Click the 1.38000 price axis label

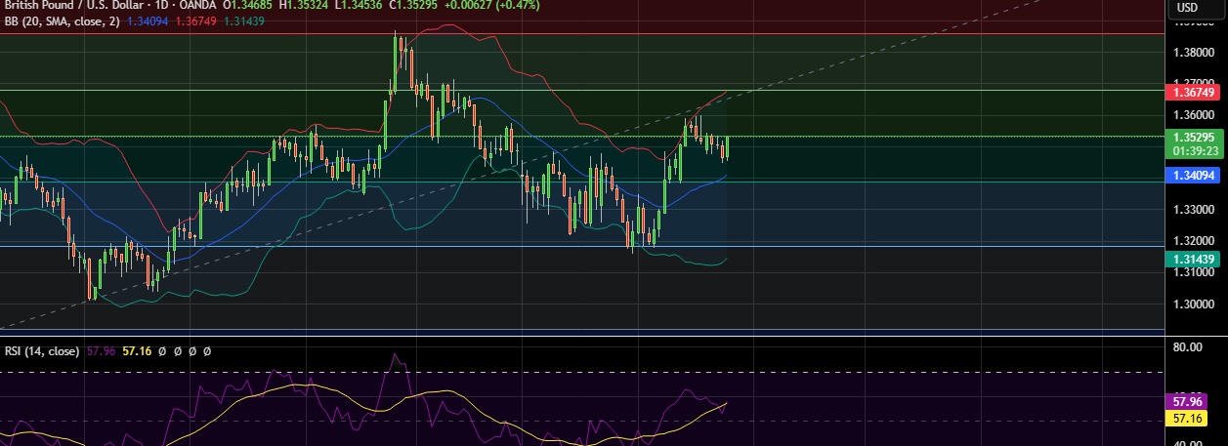[1194, 52]
